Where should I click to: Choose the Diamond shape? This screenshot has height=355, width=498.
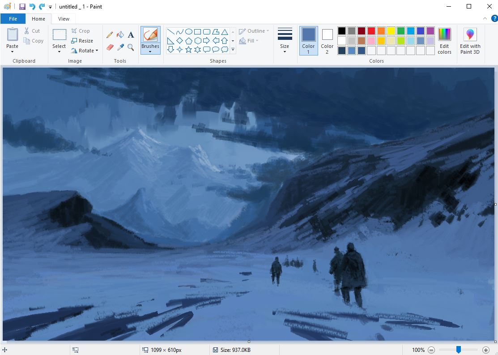[179, 41]
